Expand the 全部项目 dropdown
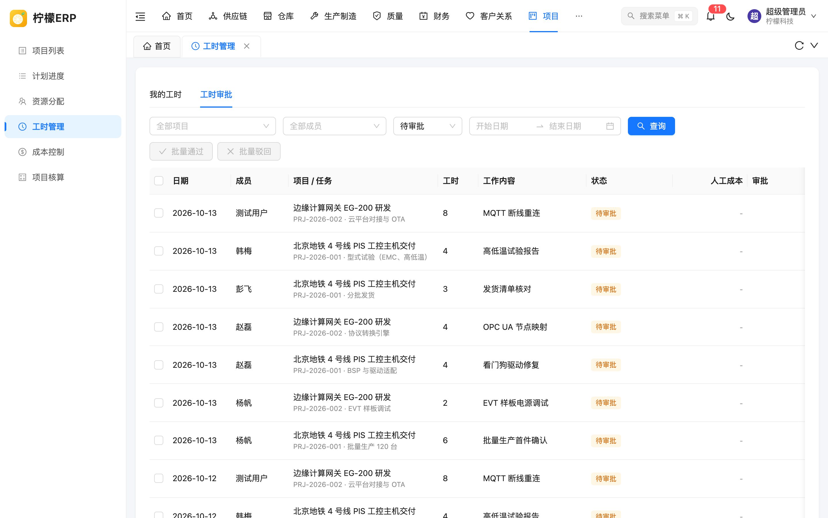This screenshot has height=518, width=828. [x=212, y=126]
